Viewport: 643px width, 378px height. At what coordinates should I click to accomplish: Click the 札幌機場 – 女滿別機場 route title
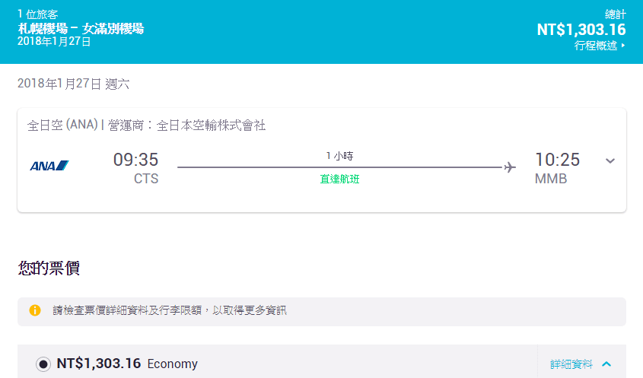81,29
